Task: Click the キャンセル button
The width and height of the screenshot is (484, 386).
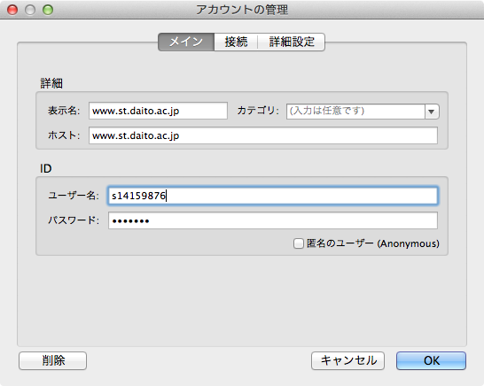Action: pyautogui.click(x=347, y=360)
